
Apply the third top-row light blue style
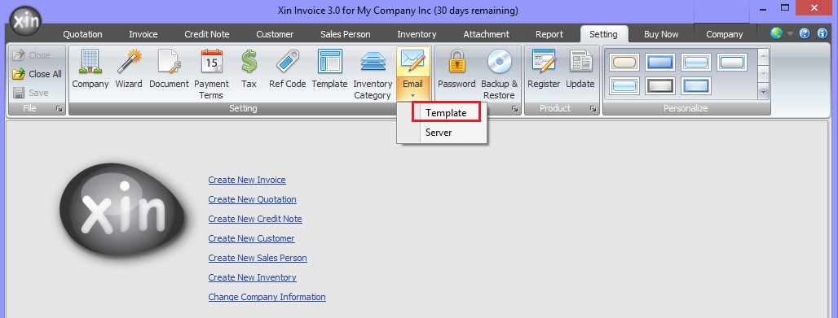(x=696, y=63)
